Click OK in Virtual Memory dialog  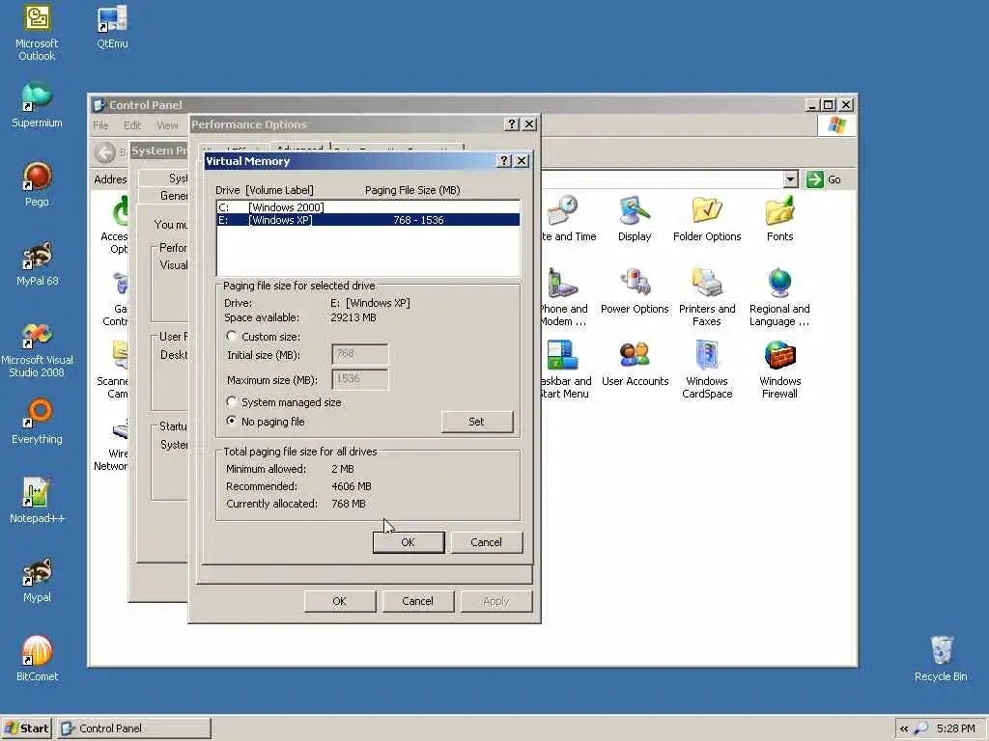tap(409, 542)
